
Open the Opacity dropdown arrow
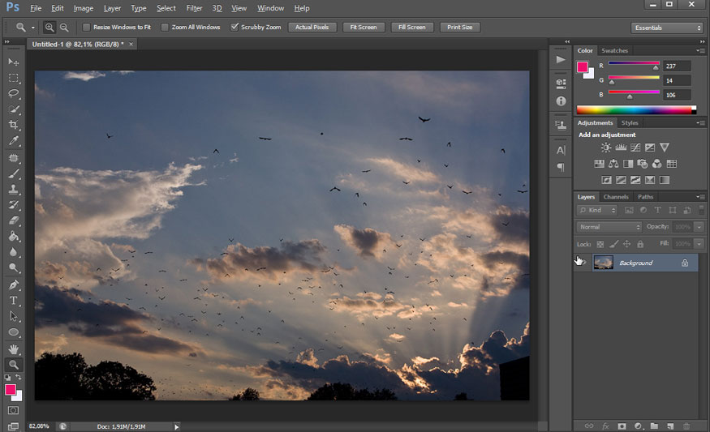699,227
